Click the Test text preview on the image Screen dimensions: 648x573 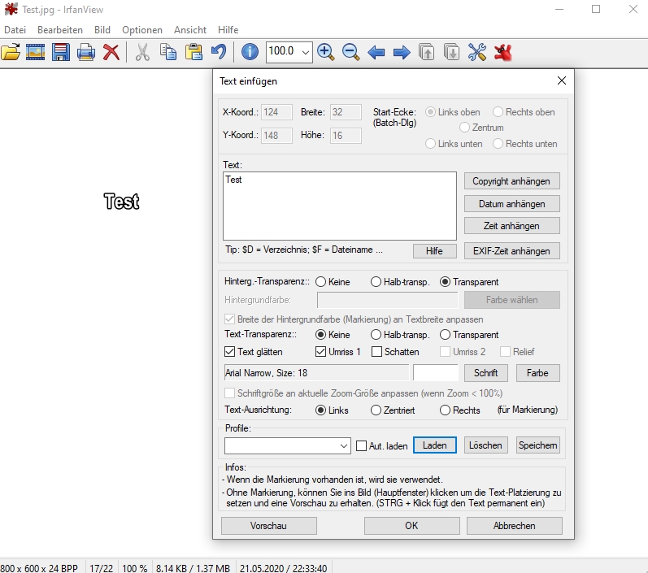click(x=121, y=202)
